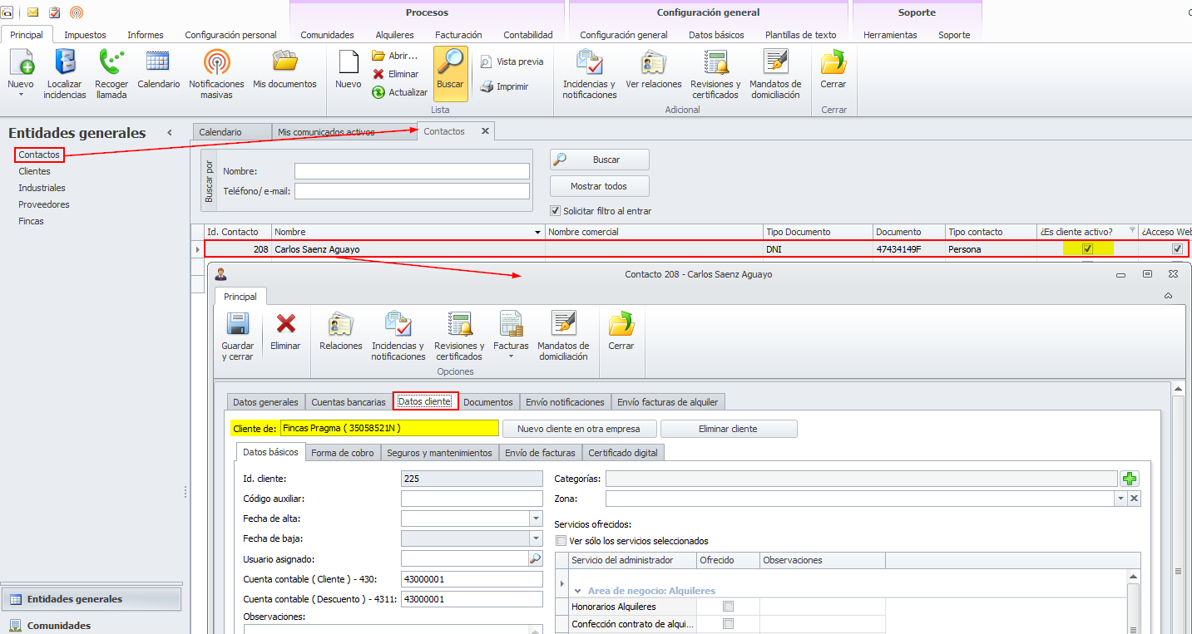Click the orange broadcast icon in the quick access bar
The height and width of the screenshot is (634, 1192).
77,12
